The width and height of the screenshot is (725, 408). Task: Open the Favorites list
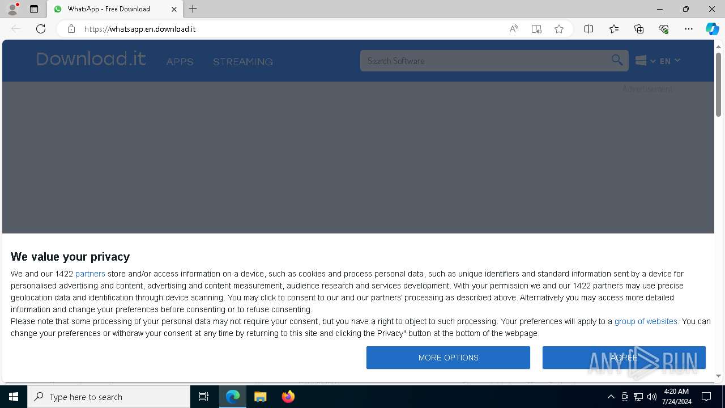614,29
